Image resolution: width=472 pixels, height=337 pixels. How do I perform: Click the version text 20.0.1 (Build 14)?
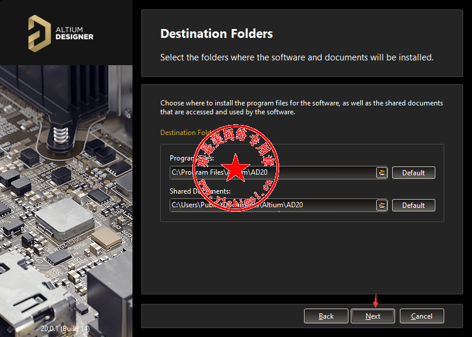point(65,328)
